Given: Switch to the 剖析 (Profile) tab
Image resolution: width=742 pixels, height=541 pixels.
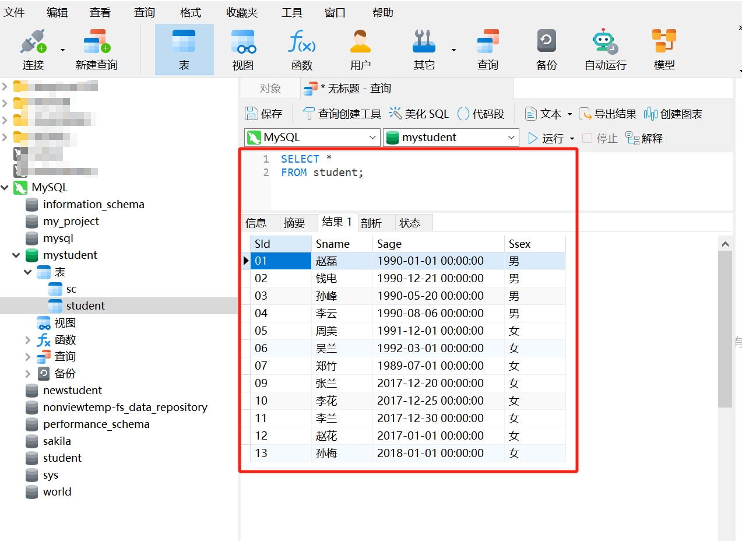Looking at the screenshot, I should point(376,222).
